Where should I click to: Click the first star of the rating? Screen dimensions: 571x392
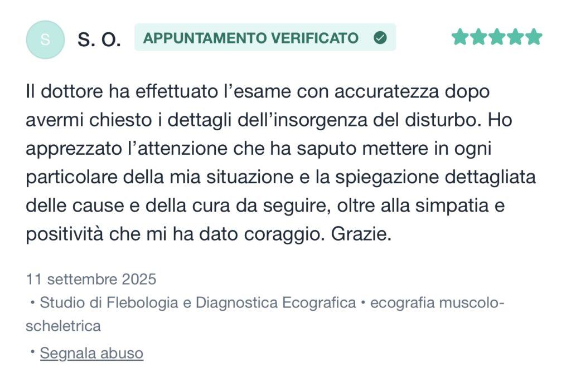[x=461, y=37]
